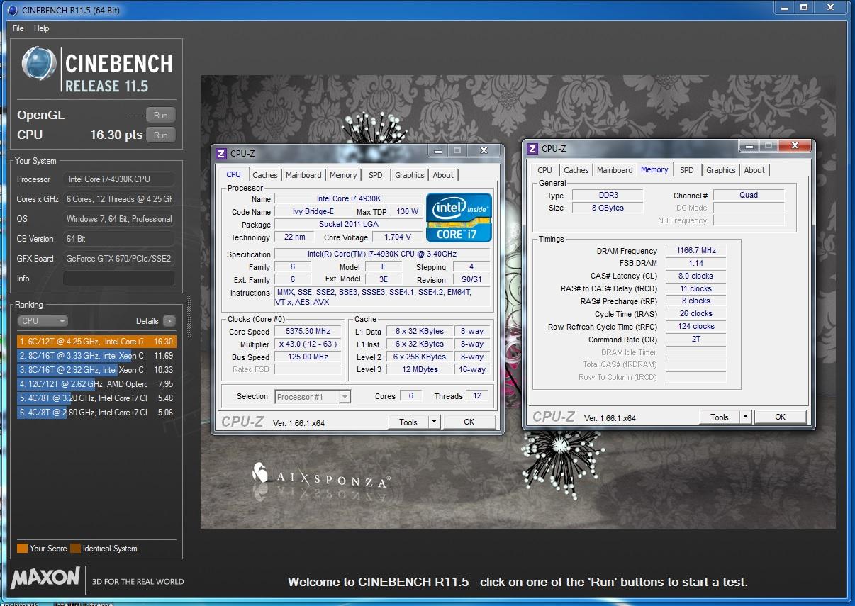855x606 pixels.
Task: Click the Cinebench sphere logo icon
Action: 39,64
